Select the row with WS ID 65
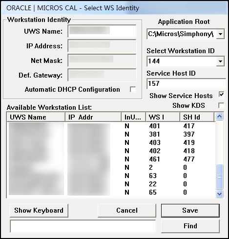 (111, 192)
